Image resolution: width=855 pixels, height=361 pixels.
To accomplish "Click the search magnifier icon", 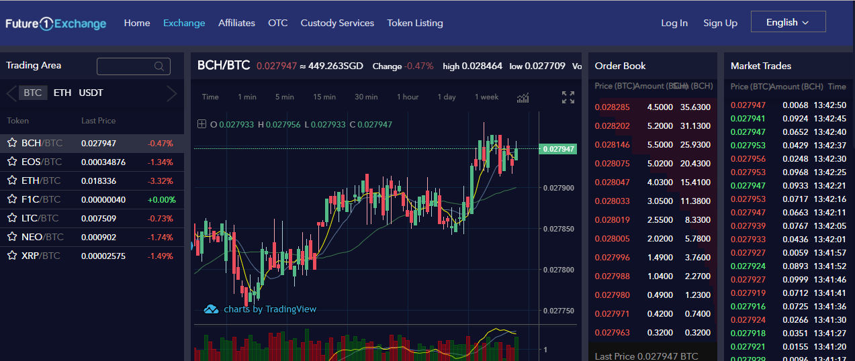I will click(159, 66).
